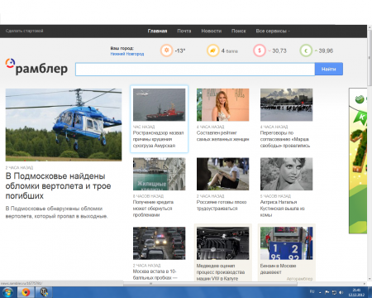The width and height of the screenshot is (372, 298).
Task: Click the Найти search button
Action: pyautogui.click(x=329, y=69)
